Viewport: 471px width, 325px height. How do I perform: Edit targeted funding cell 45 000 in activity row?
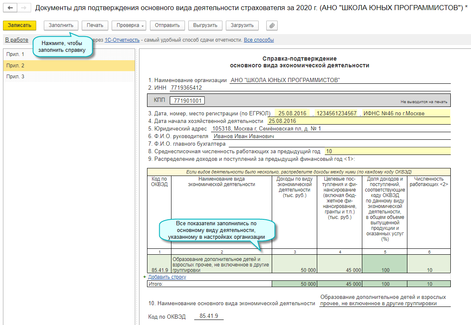point(340,264)
